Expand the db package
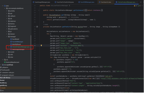The height and width of the screenshot is (93, 144). coord(7,18)
